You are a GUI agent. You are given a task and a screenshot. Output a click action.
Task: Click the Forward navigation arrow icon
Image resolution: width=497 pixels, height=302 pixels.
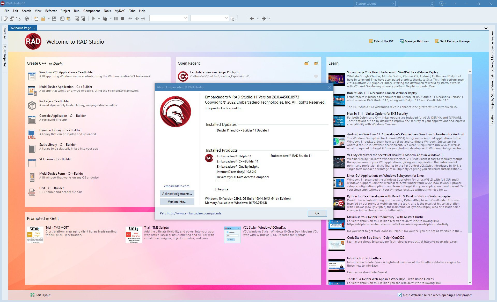pos(264,18)
